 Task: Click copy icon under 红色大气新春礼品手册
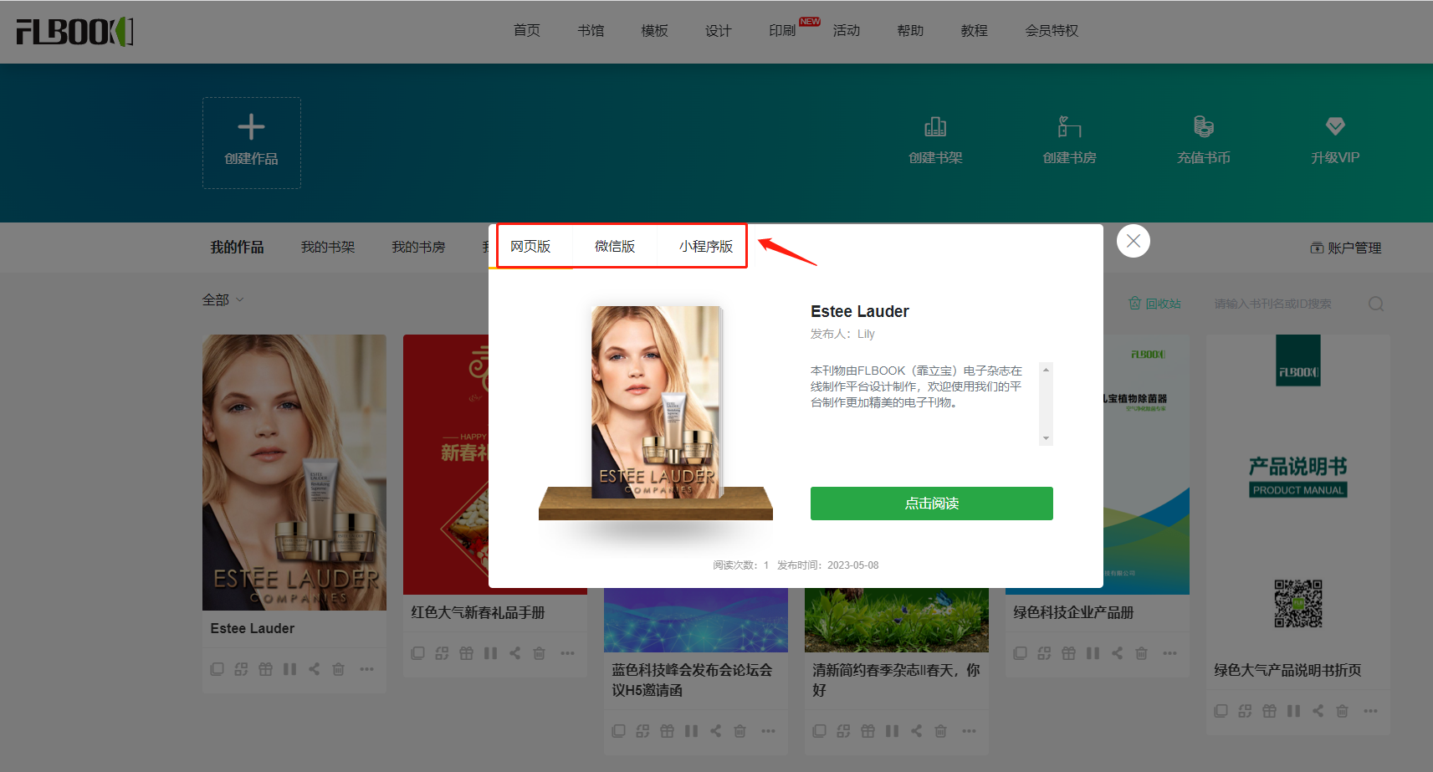[417, 653]
